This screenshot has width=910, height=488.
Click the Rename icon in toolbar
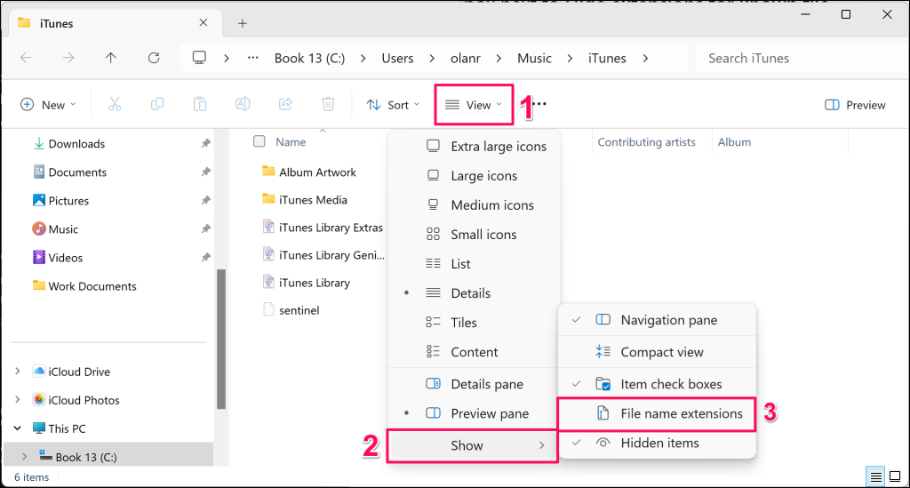coord(243,105)
